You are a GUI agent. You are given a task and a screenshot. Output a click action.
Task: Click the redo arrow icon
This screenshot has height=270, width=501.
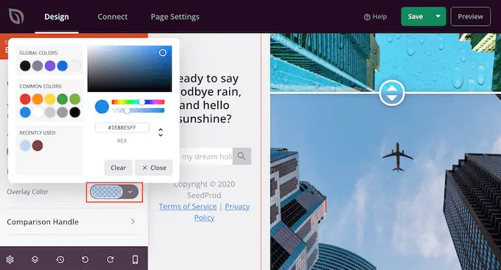[x=111, y=260]
